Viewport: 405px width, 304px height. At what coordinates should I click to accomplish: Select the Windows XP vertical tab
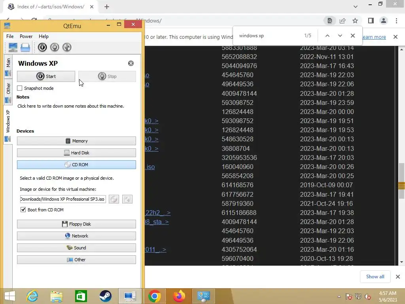click(x=8, y=125)
